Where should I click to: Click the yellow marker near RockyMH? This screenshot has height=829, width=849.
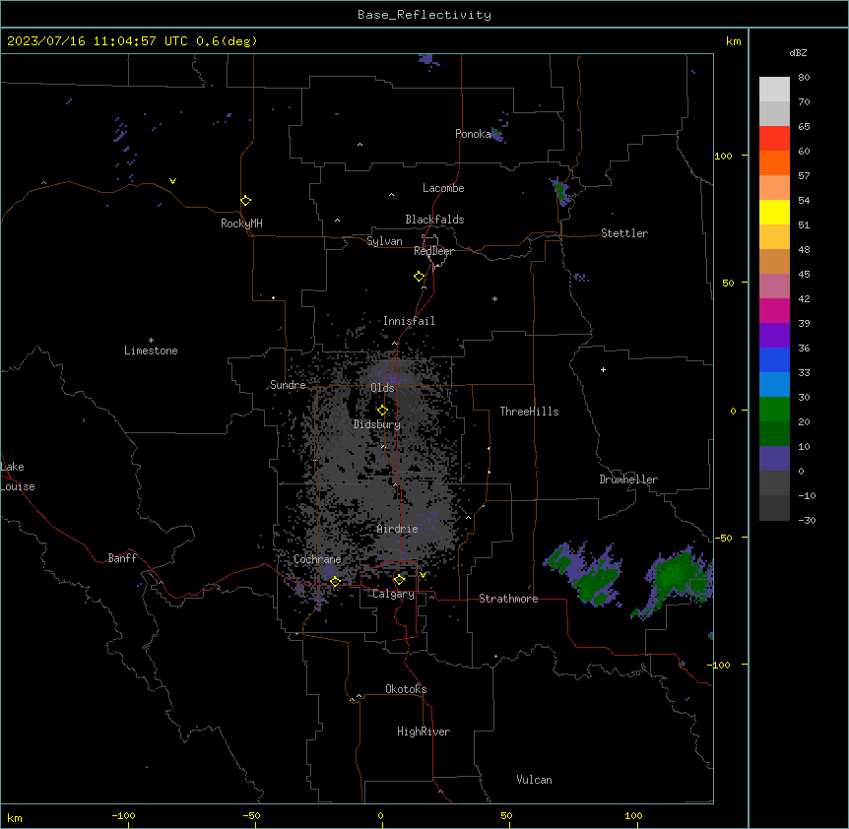point(245,201)
